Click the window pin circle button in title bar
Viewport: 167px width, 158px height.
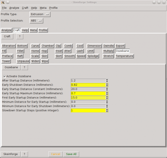coord(8,2)
